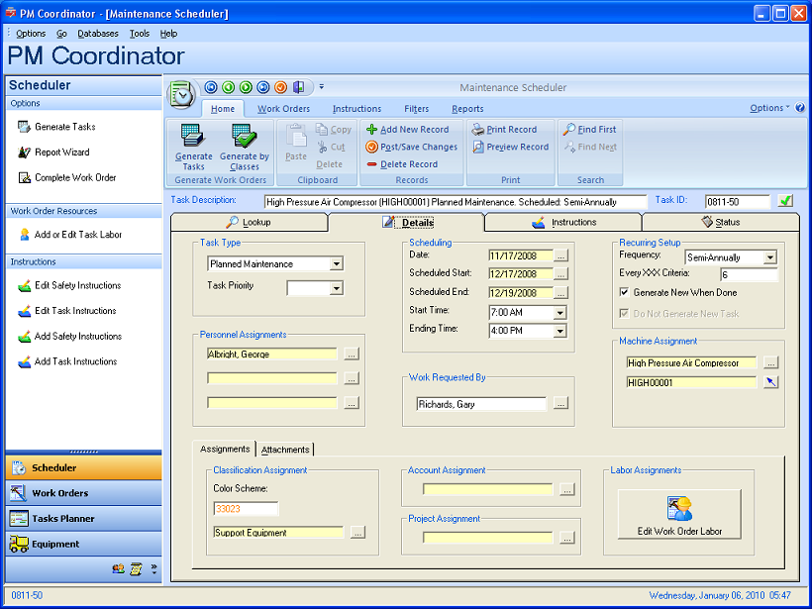The width and height of the screenshot is (812, 609).
Task: Switch to the Attachments tab
Action: [x=285, y=450]
